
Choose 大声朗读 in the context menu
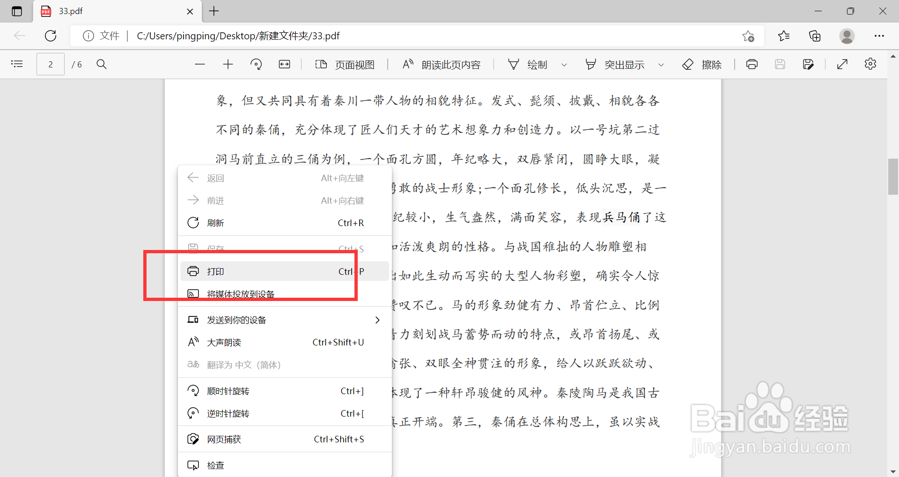(x=285, y=342)
